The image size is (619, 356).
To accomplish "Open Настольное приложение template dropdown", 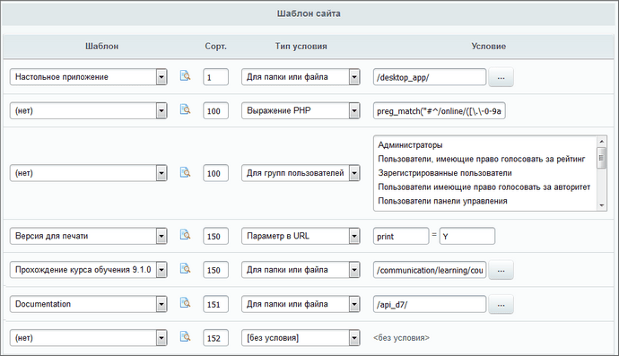I will pos(89,77).
